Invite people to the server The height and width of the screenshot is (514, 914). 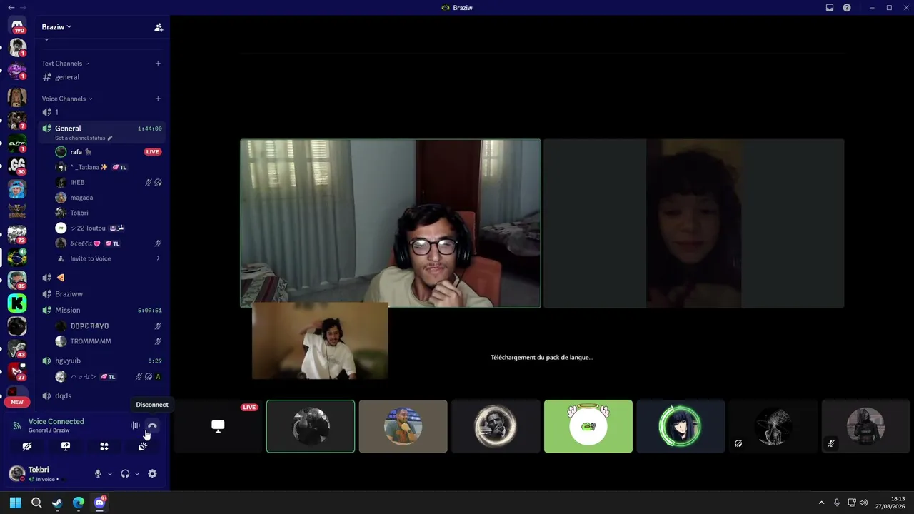click(159, 27)
